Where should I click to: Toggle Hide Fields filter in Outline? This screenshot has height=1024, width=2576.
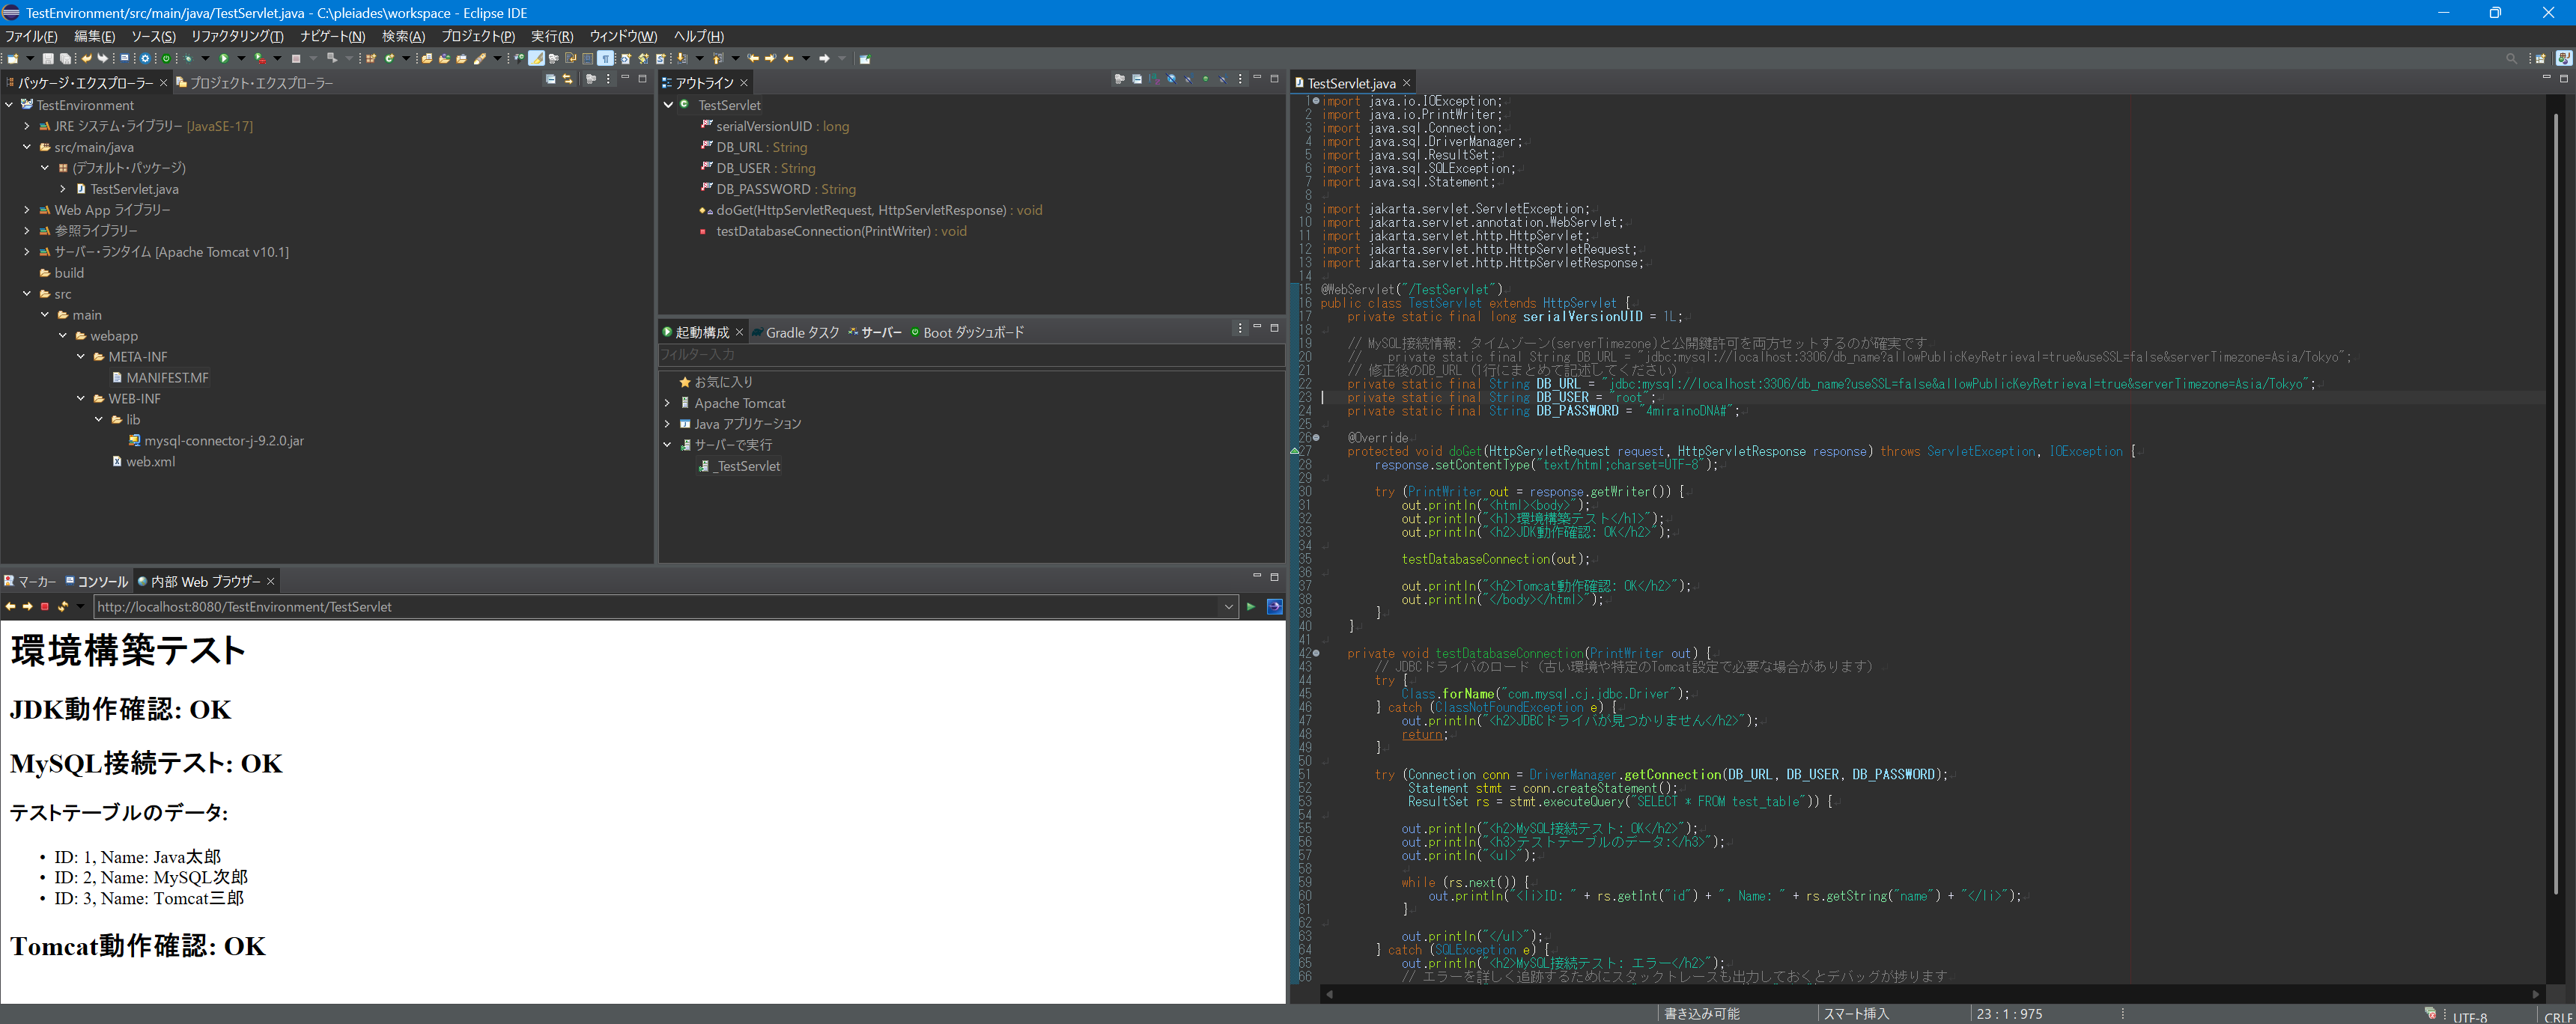(1172, 79)
